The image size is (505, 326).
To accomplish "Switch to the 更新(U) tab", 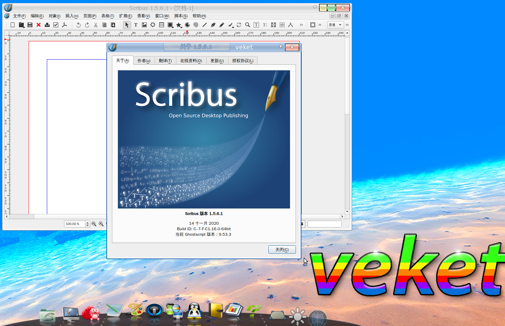I will tap(217, 61).
